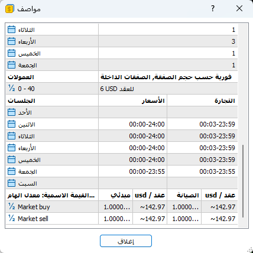Click the ½ icon beside 0 - 40 commission
Image resolution: width=253 pixels, height=253 pixels.
point(12,89)
